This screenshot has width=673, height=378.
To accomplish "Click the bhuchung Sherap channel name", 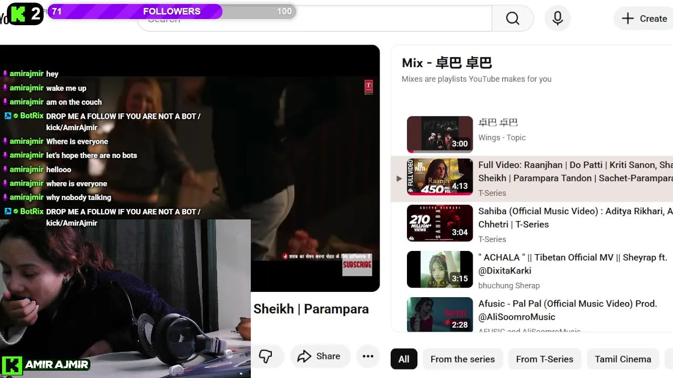I will coord(509,286).
